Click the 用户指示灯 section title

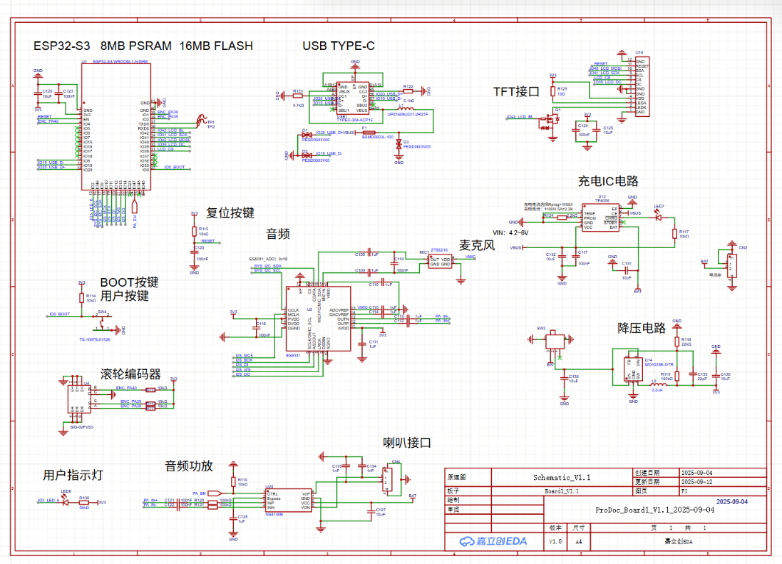click(73, 476)
